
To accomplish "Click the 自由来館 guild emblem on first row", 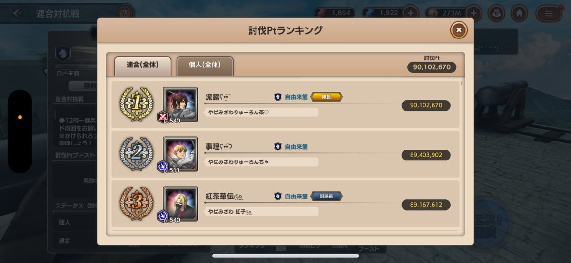I will tap(278, 97).
